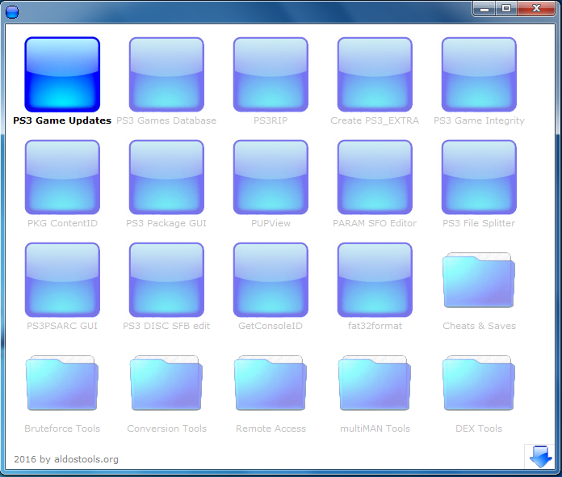
Task: Click the PS3 Games Database label
Action: 166,120
